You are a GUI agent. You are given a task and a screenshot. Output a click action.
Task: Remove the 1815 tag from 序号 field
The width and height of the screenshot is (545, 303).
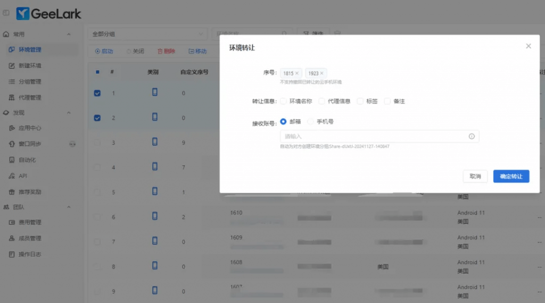(297, 73)
